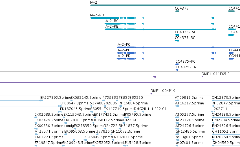Select the GH12486.5prime EST label
The height and width of the screenshot is (147, 240).
click(190, 132)
